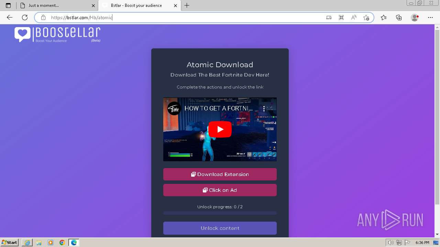Click the Download Extension button

pos(220,174)
